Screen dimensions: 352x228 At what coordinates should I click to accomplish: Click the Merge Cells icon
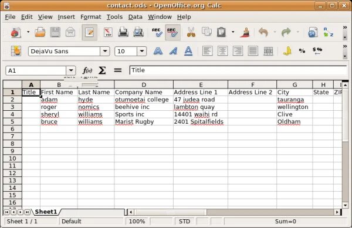[268, 51]
